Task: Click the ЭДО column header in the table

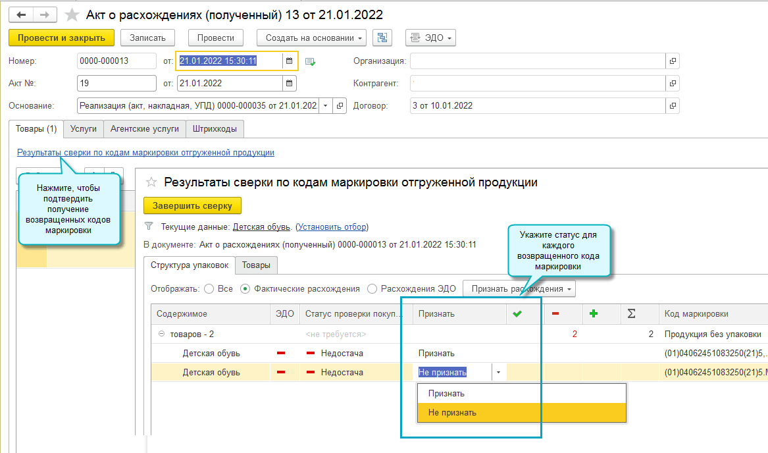Action: point(284,314)
